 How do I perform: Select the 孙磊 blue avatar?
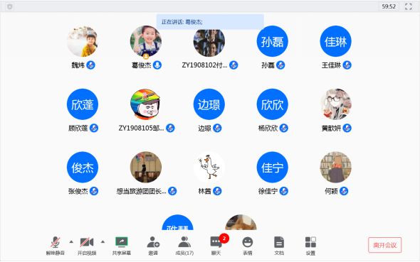tap(272, 41)
